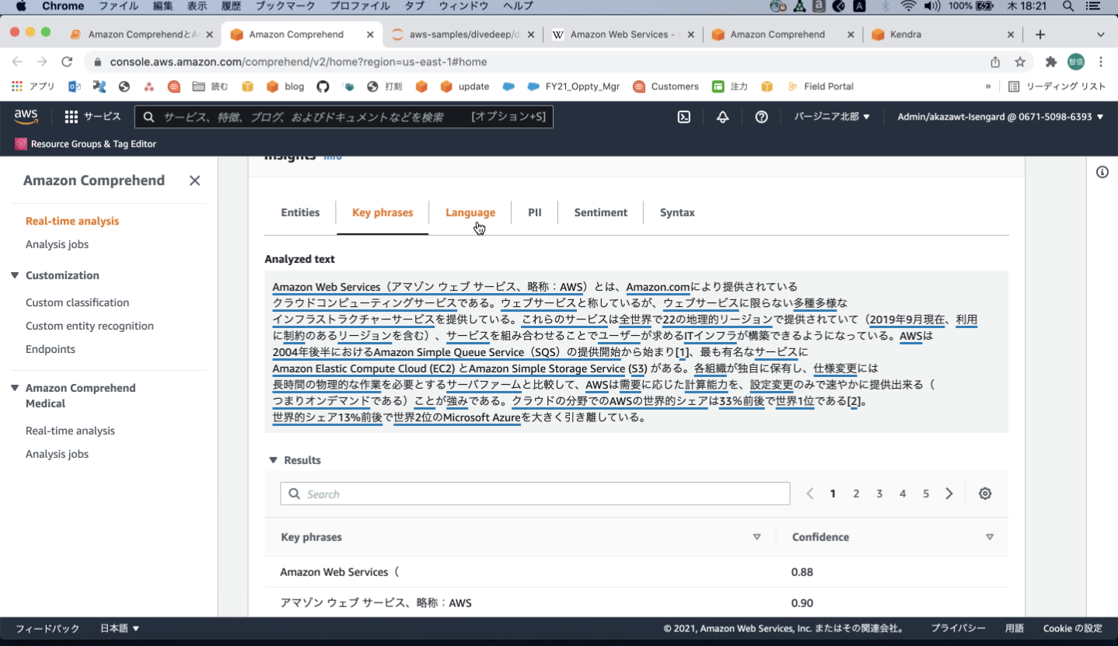This screenshot has width=1118, height=646.
Task: Open the Wi-Fi status menu
Action: coord(908,6)
